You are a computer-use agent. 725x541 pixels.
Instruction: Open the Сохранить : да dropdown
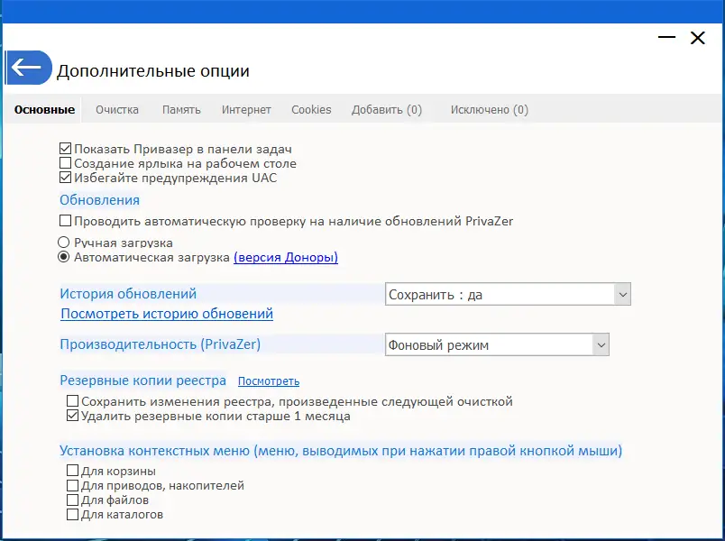click(x=624, y=293)
